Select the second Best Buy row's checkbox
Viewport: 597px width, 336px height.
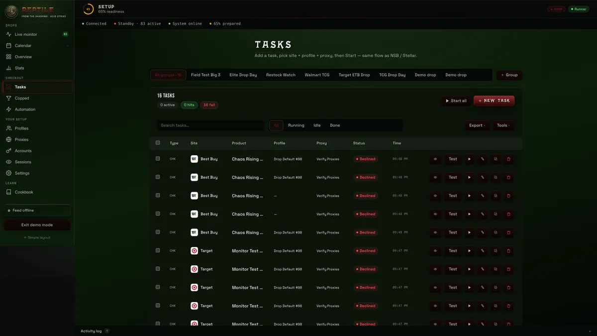[158, 177]
